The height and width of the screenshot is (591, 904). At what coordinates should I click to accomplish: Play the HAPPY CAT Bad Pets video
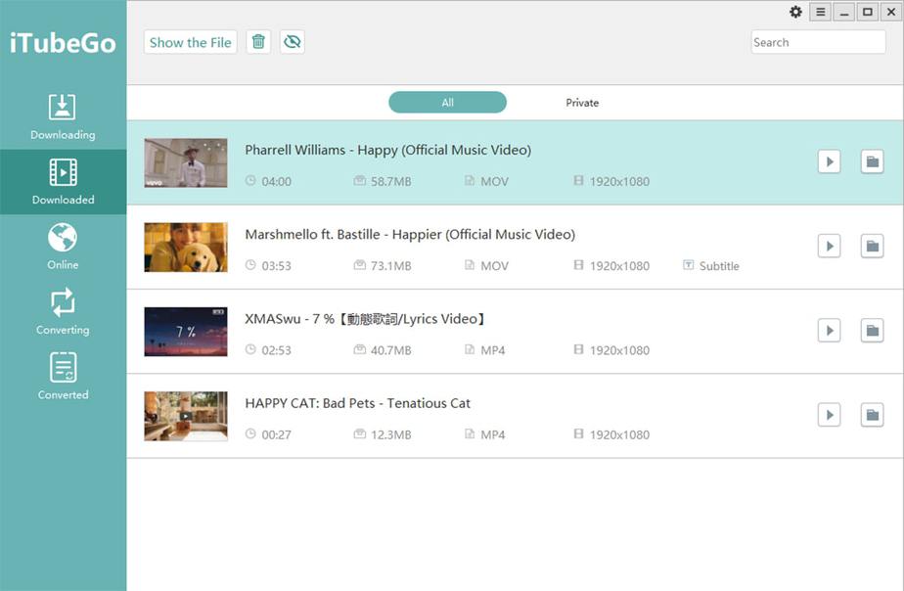pos(829,415)
